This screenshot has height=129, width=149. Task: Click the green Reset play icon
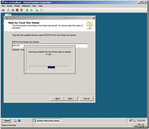31,10
